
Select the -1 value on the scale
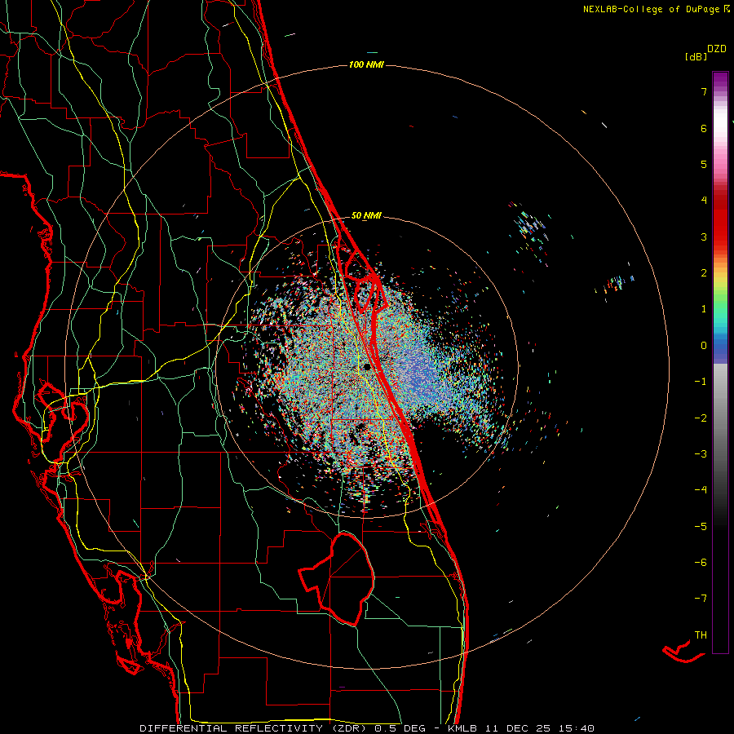pos(701,382)
